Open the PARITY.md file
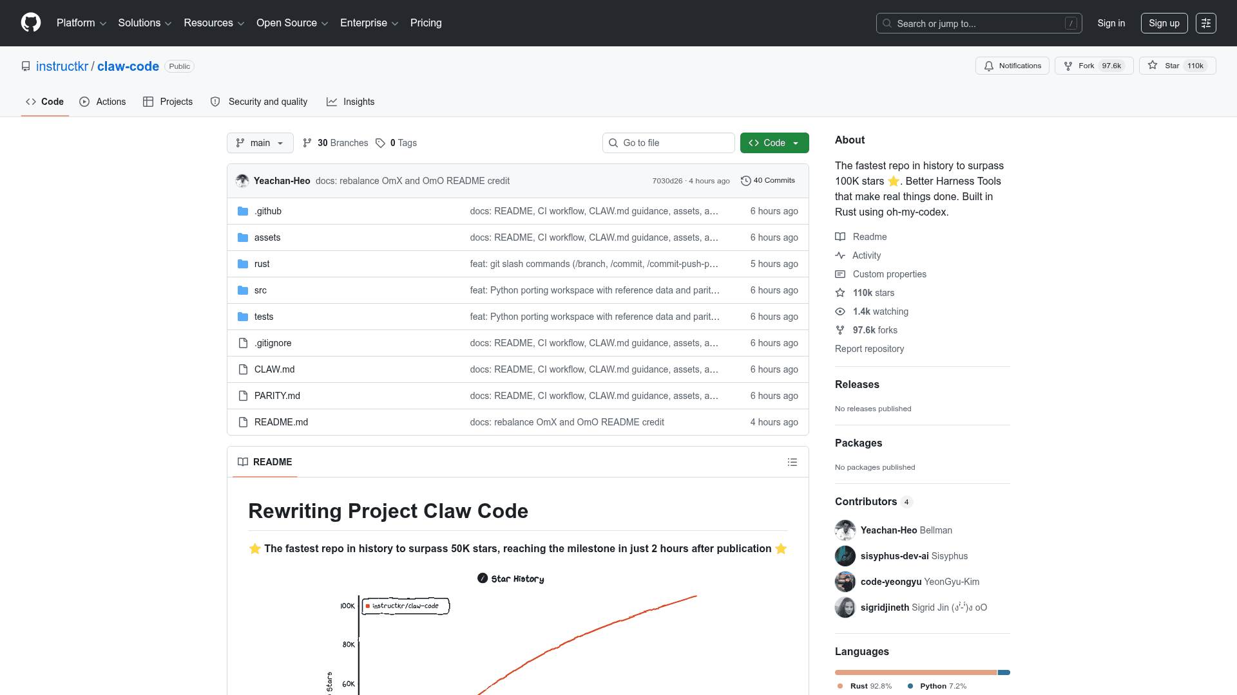1237x695 pixels. 277,396
